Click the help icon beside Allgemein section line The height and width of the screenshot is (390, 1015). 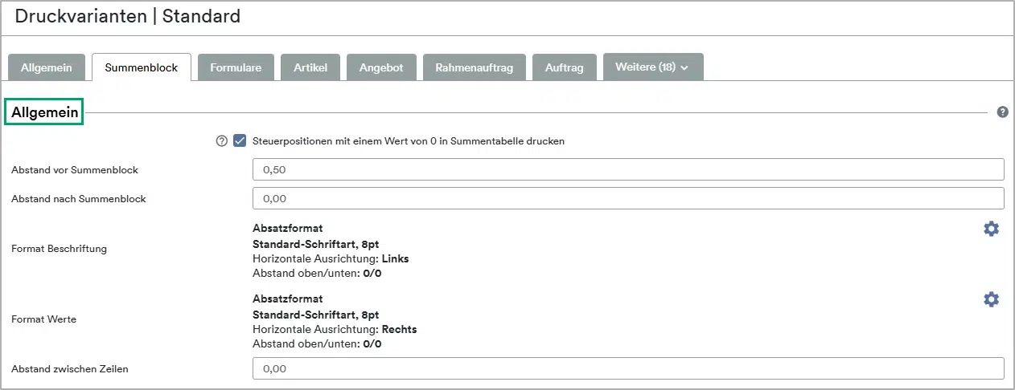[1002, 112]
